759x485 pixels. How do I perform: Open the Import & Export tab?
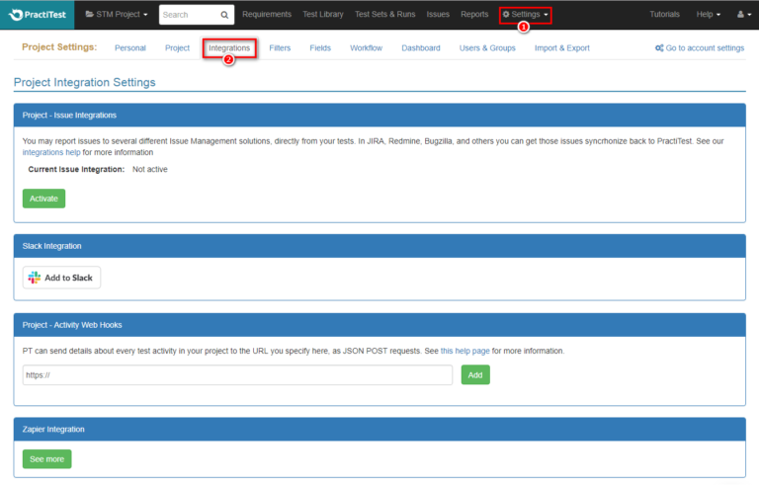coord(562,48)
